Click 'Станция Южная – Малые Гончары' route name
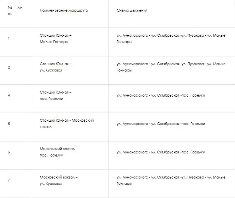This screenshot has width=235, height=198. [56, 39]
